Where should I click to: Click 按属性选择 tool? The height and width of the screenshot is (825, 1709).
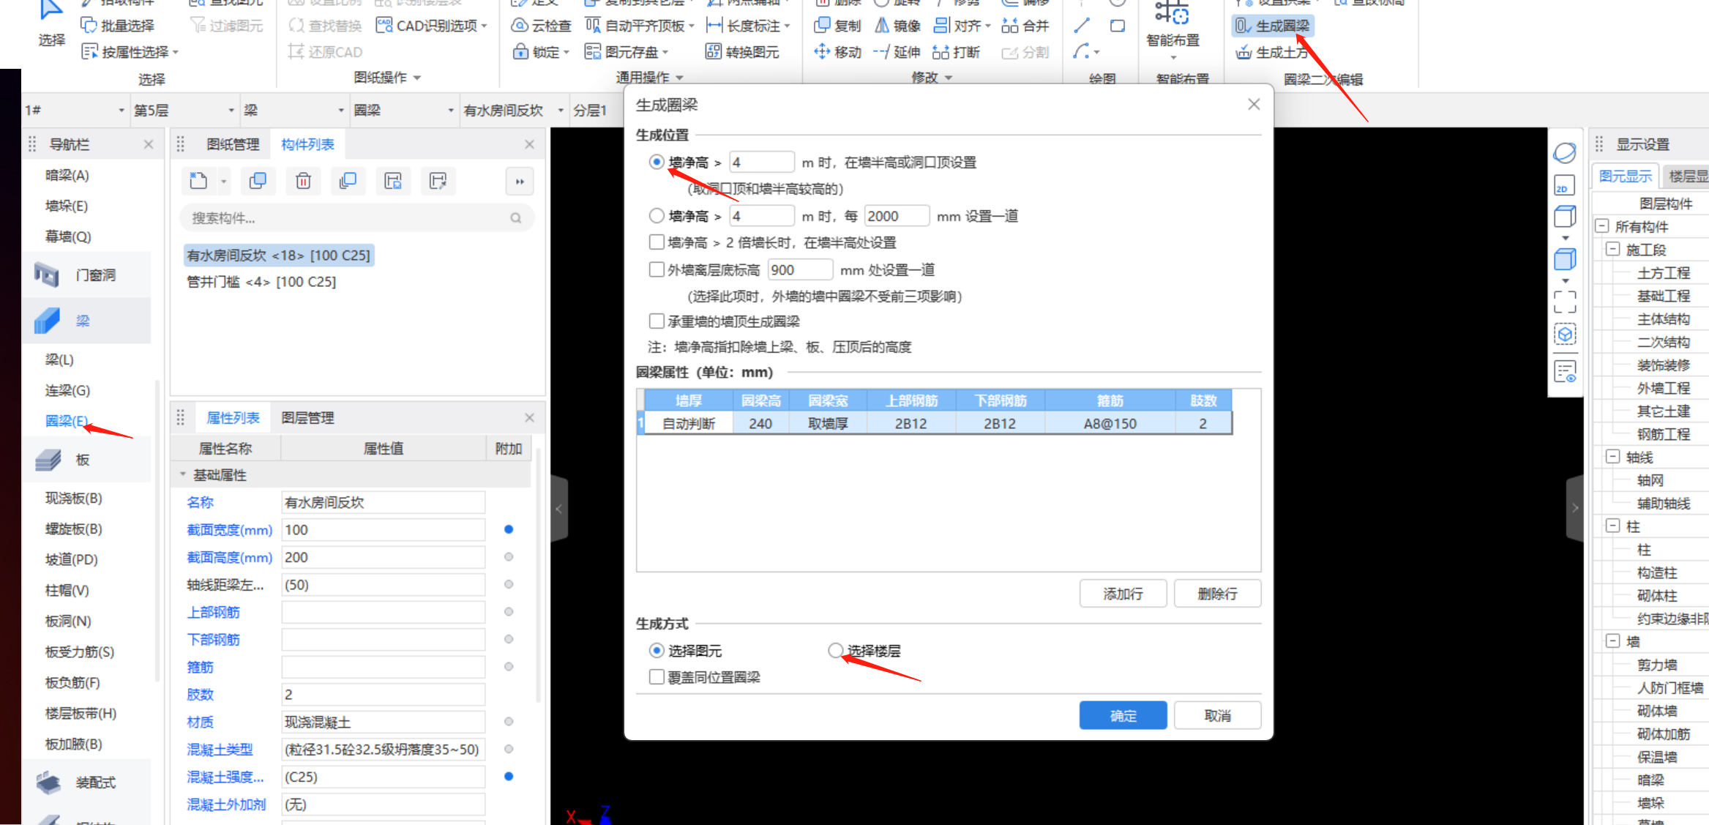tap(130, 52)
